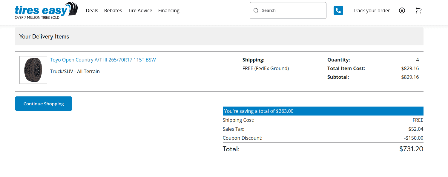Select the 'Shipping Cost:' label

(x=239, y=120)
